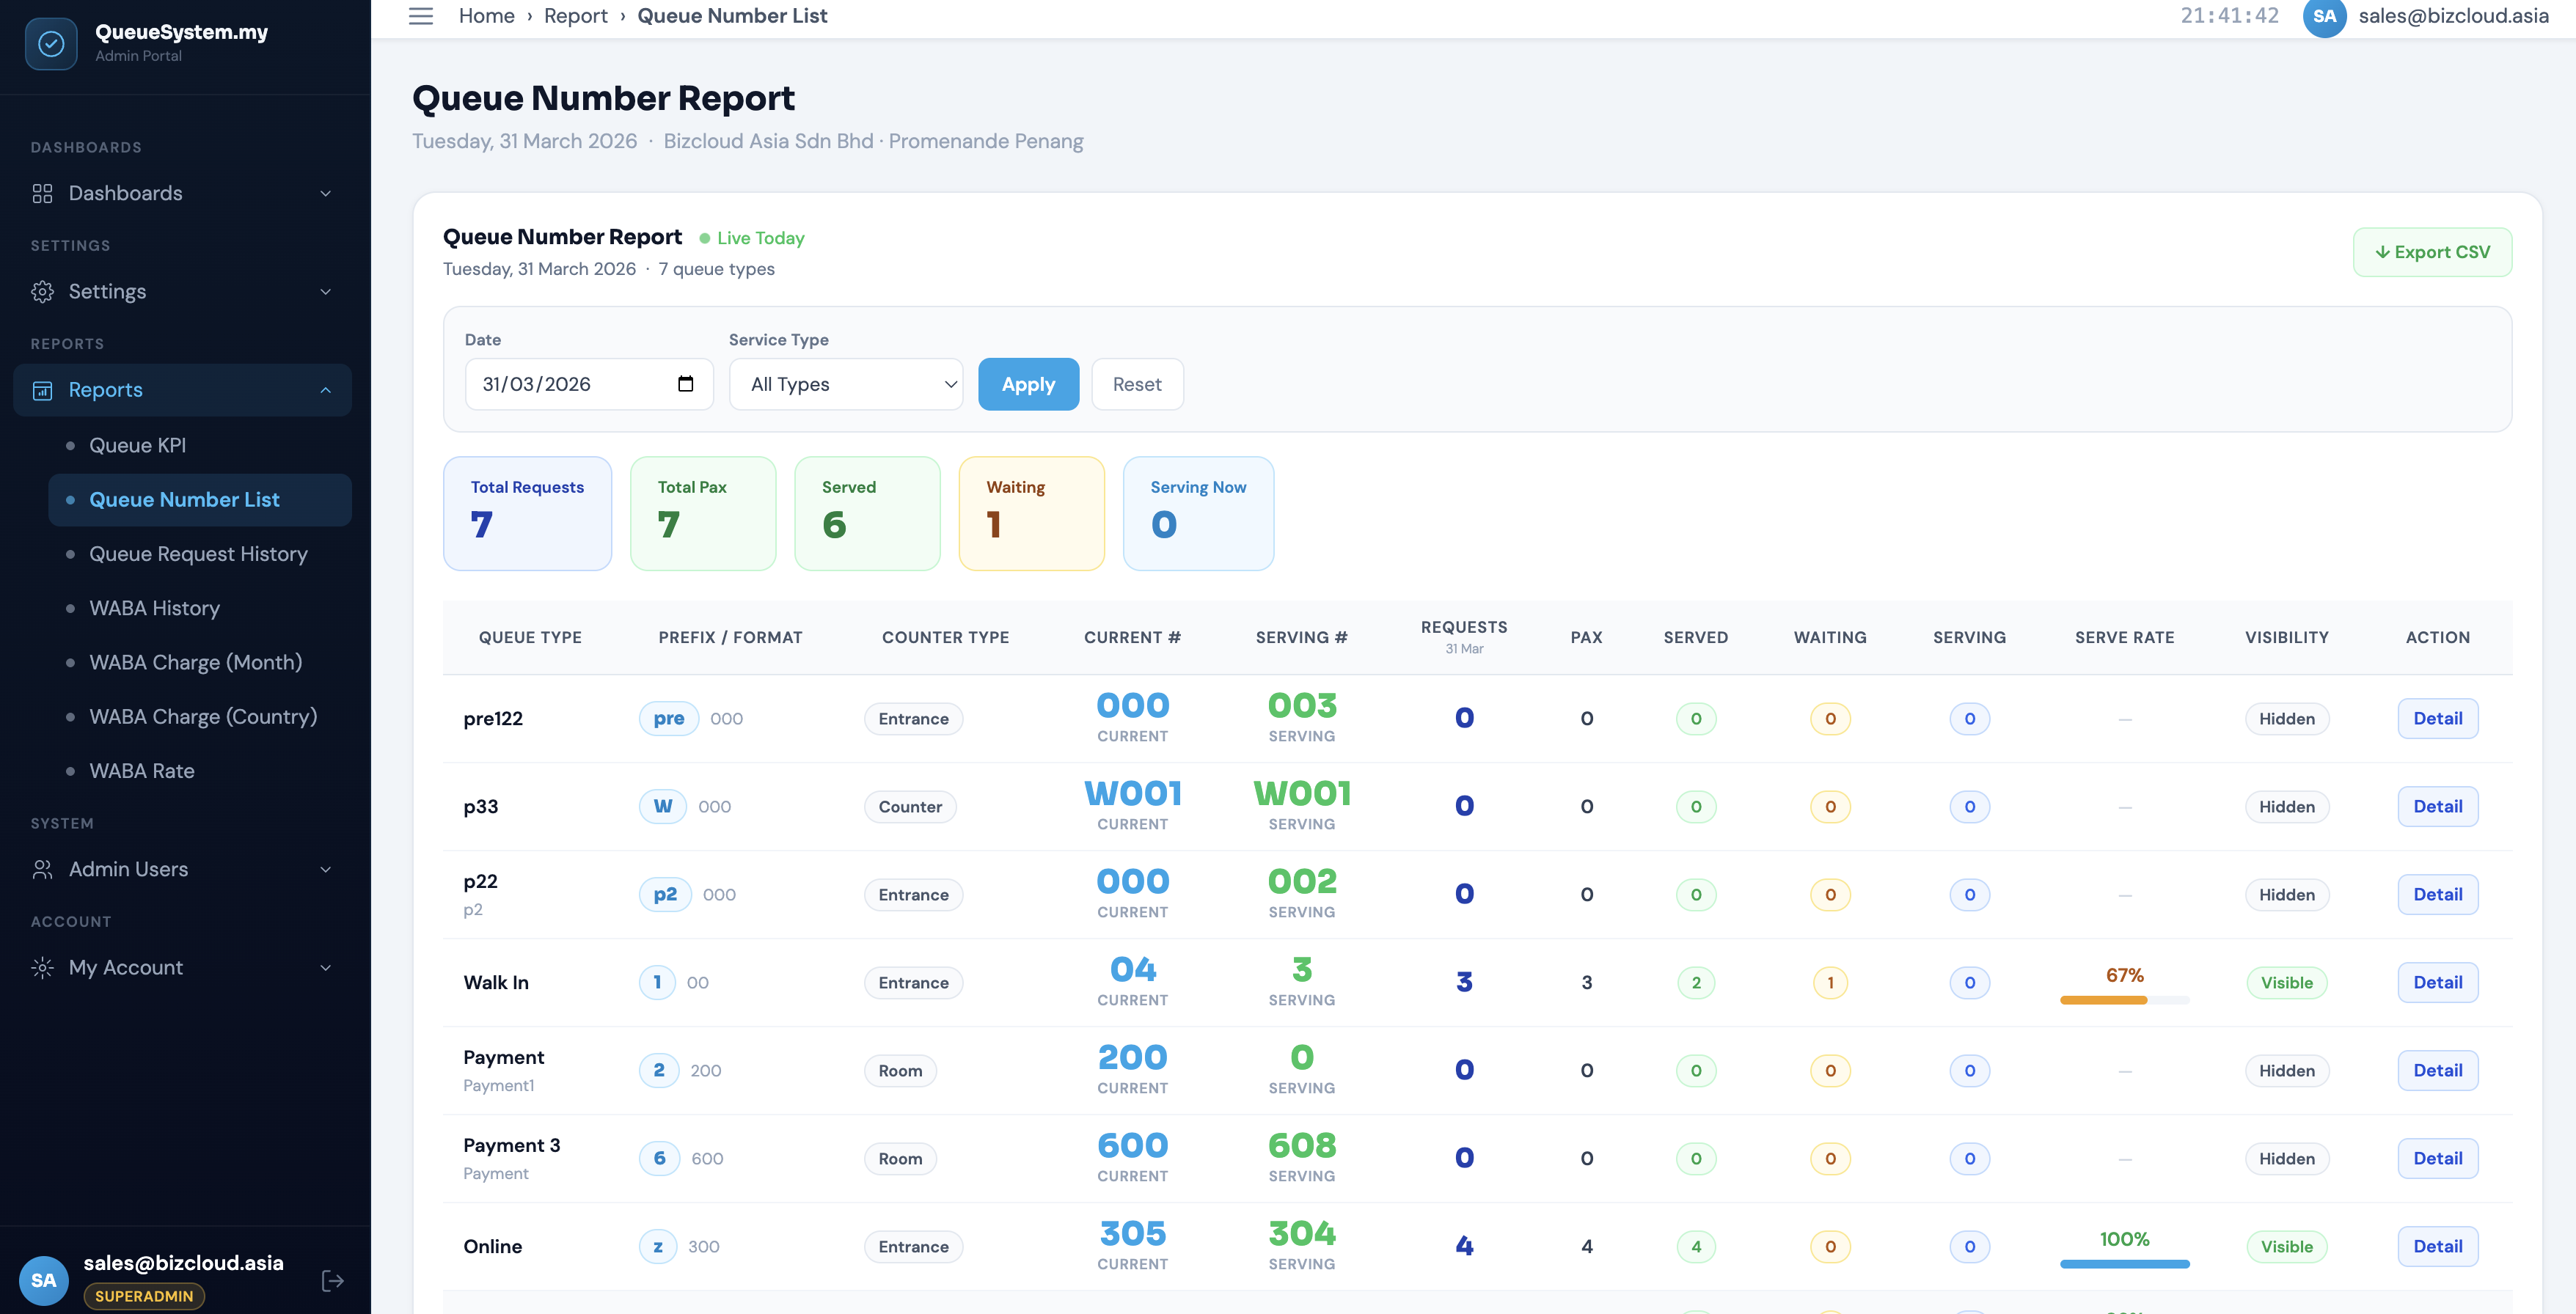
Task: Click the Settings gear icon
Action: coord(42,291)
